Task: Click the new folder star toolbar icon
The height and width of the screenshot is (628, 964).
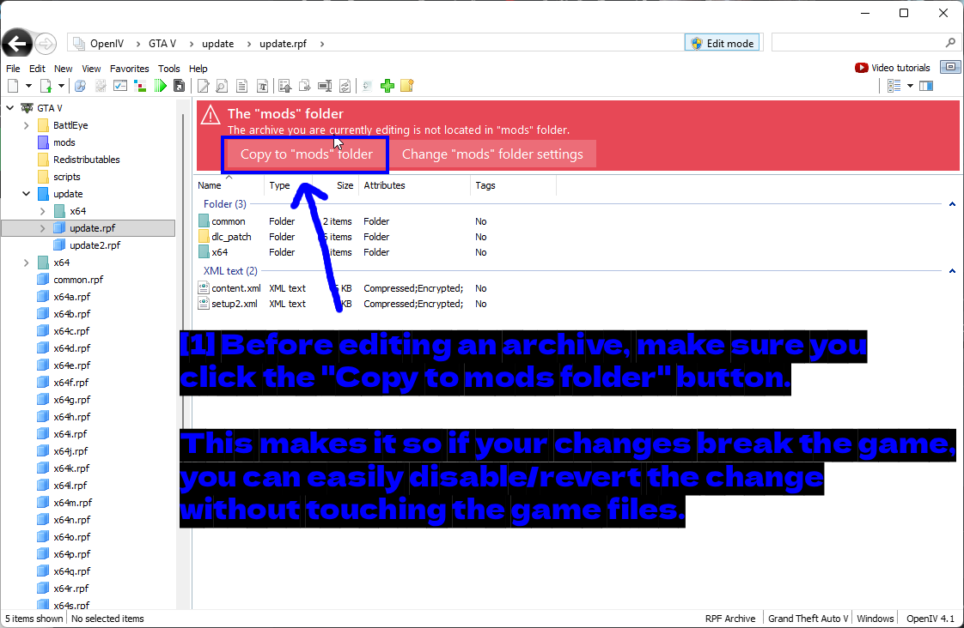Action: click(407, 86)
